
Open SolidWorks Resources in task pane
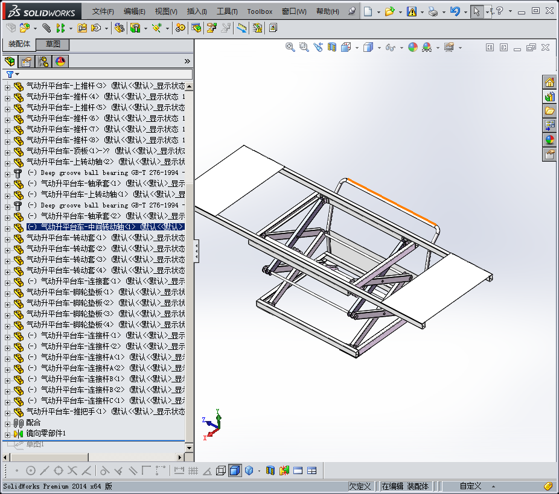549,83
